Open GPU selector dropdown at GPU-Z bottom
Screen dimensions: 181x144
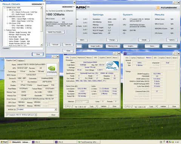click(x=36, y=115)
